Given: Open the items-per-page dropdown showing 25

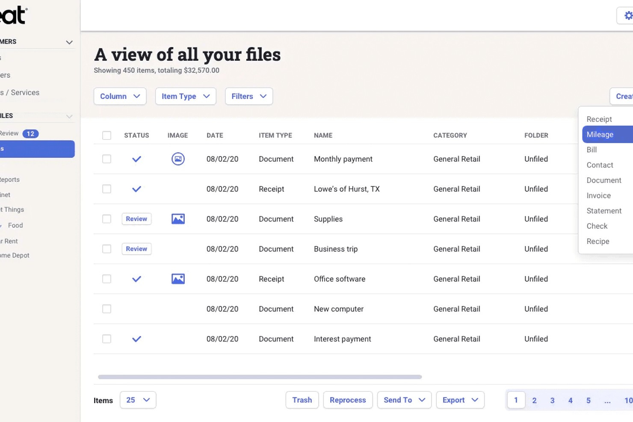Looking at the screenshot, I should [138, 400].
